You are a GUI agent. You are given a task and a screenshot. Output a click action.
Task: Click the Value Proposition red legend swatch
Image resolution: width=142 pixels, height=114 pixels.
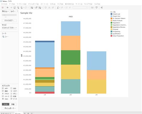click(111, 36)
